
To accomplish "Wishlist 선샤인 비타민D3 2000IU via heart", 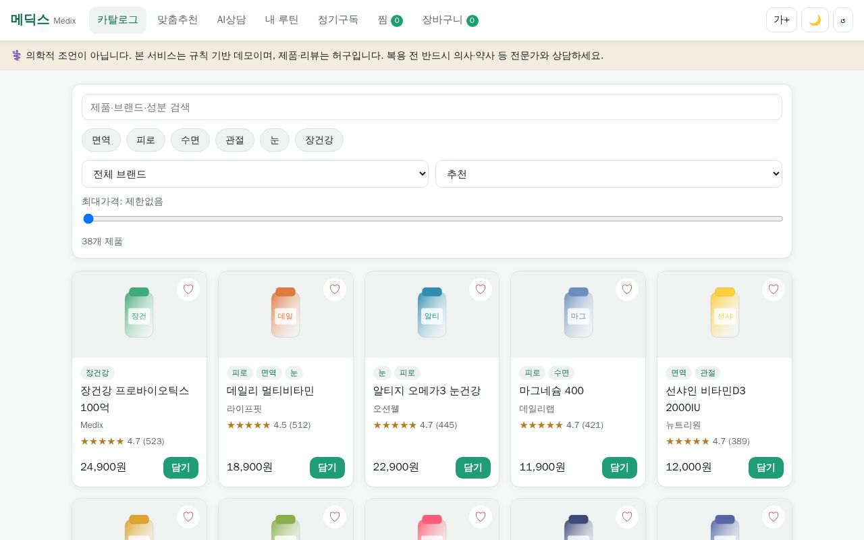I will 774,290.
